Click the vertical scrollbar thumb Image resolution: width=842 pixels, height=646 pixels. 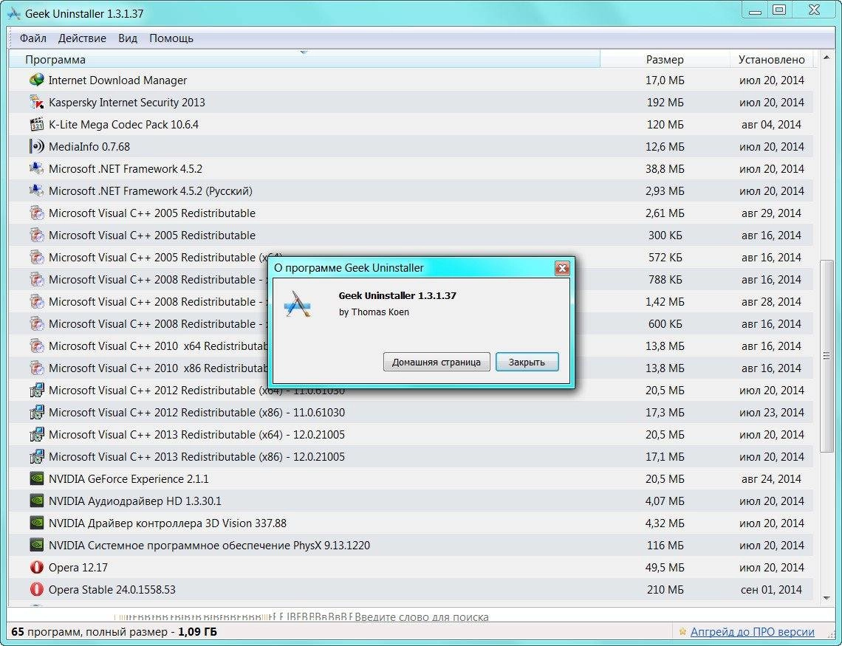(x=826, y=356)
